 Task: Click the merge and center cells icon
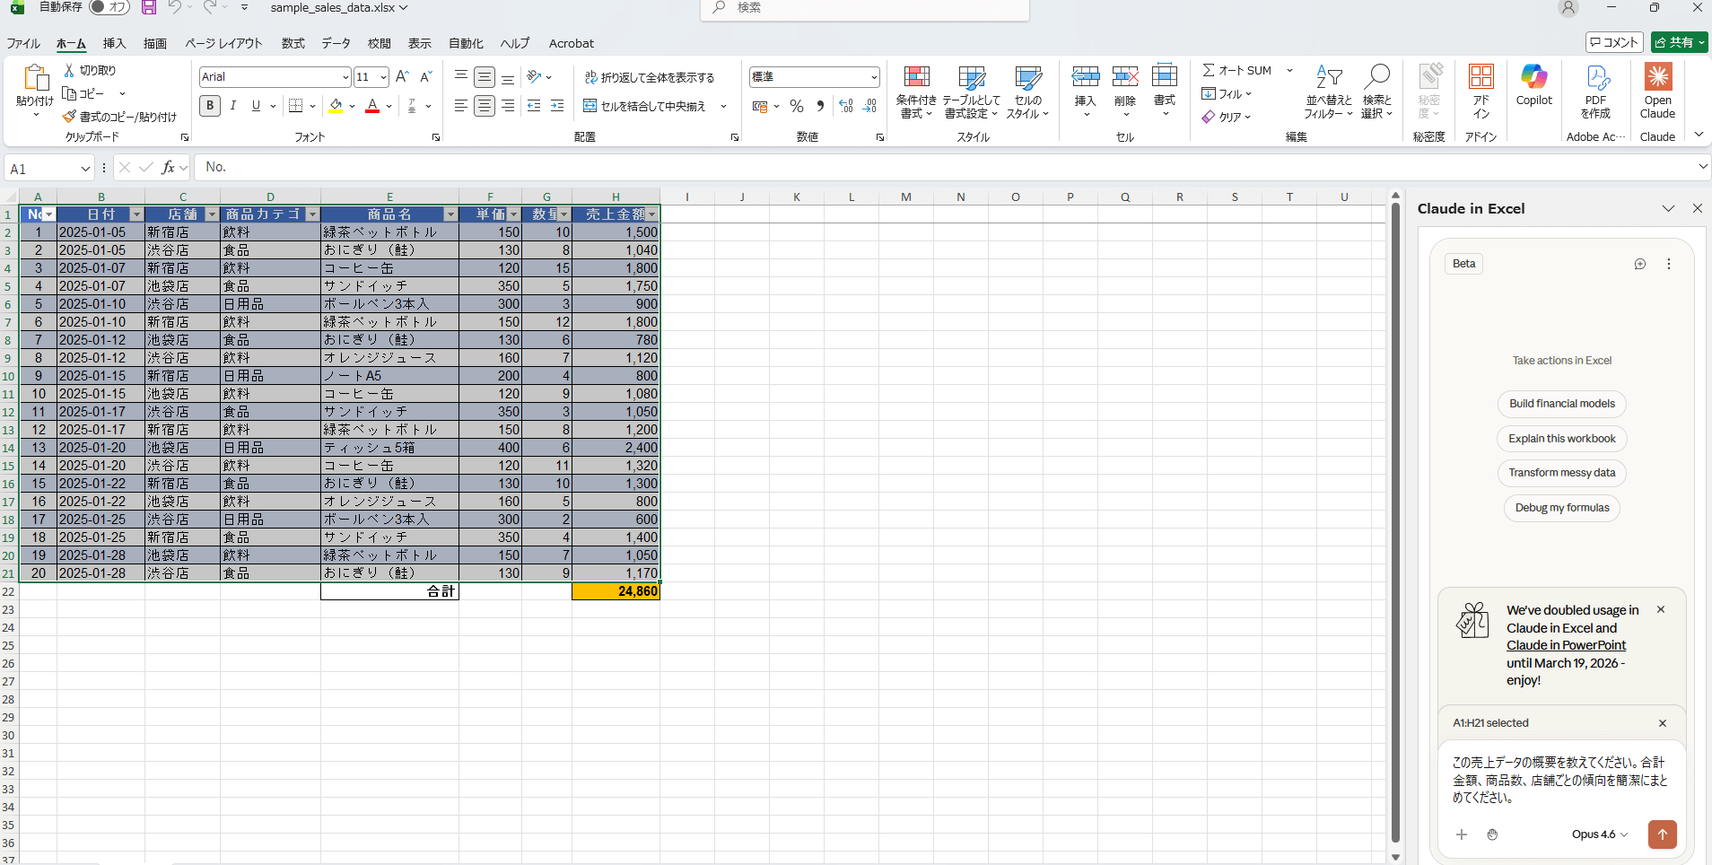pos(590,106)
